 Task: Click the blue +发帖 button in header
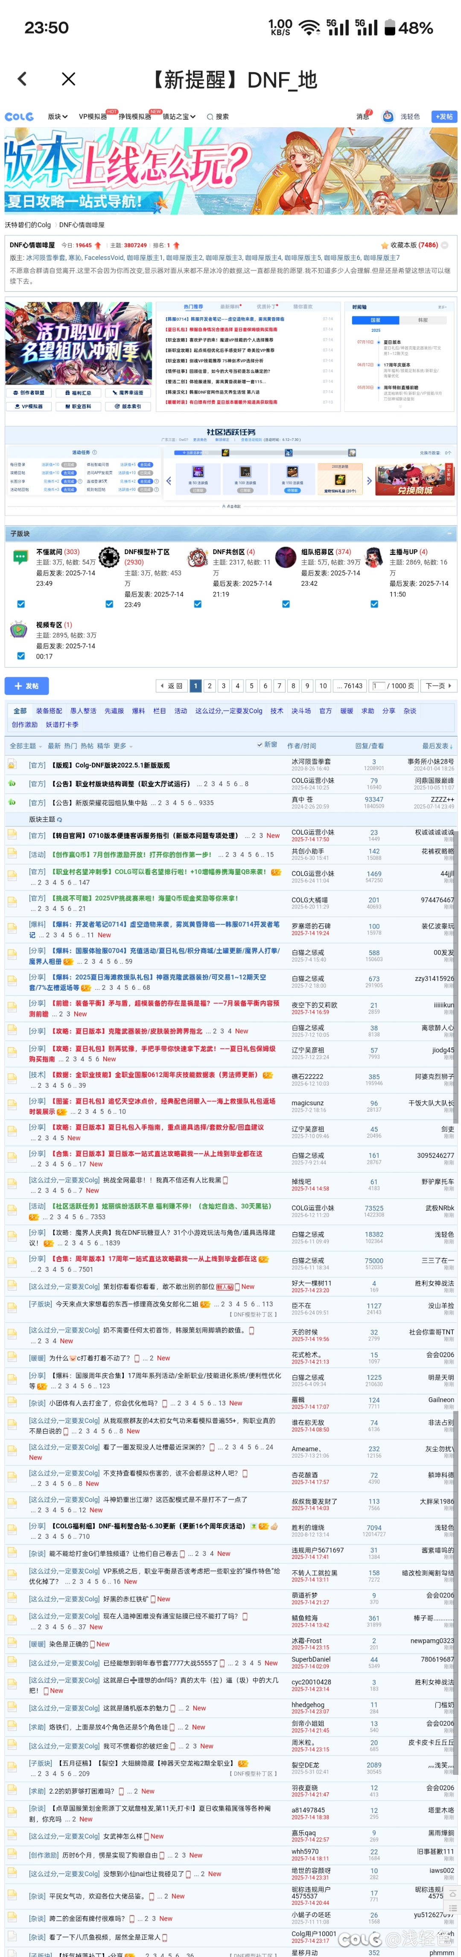(444, 116)
